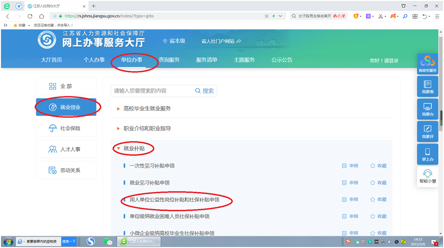The image size is (444, 248).
Task: Expand the 职业介绍和职业指导 section
Action: pos(147,129)
